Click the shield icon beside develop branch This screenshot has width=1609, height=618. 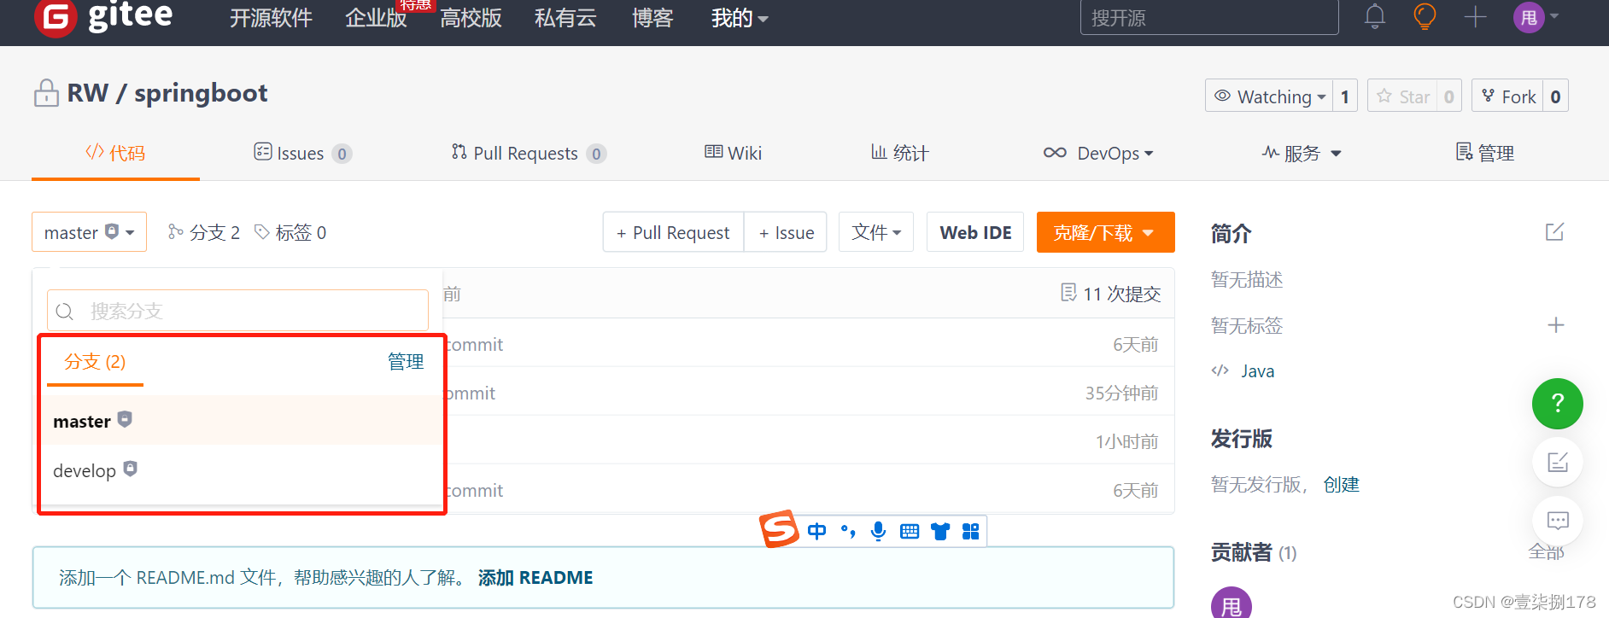130,469
